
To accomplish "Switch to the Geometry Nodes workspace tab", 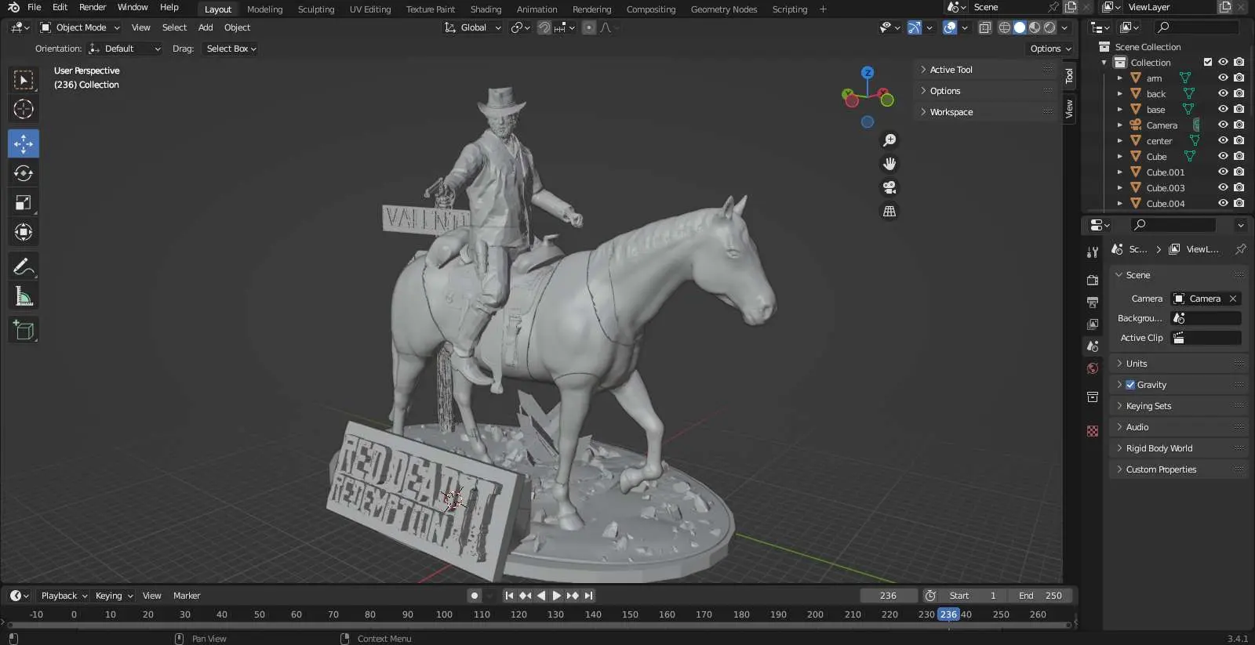I will (x=724, y=9).
